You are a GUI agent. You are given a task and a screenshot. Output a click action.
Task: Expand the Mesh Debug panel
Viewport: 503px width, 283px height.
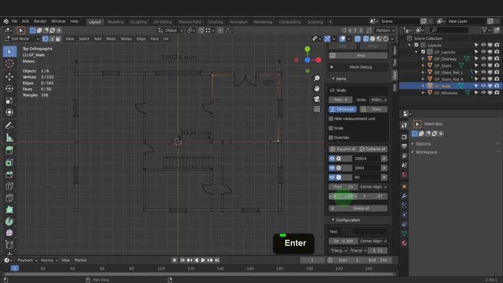(360, 67)
